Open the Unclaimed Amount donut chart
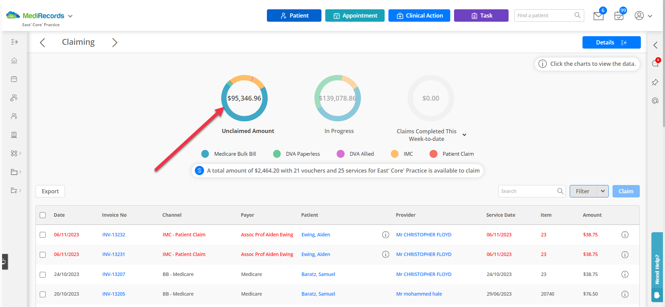This screenshot has width=665, height=307. pos(244,98)
